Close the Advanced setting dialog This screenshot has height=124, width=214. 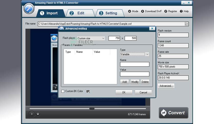[x=152, y=28]
